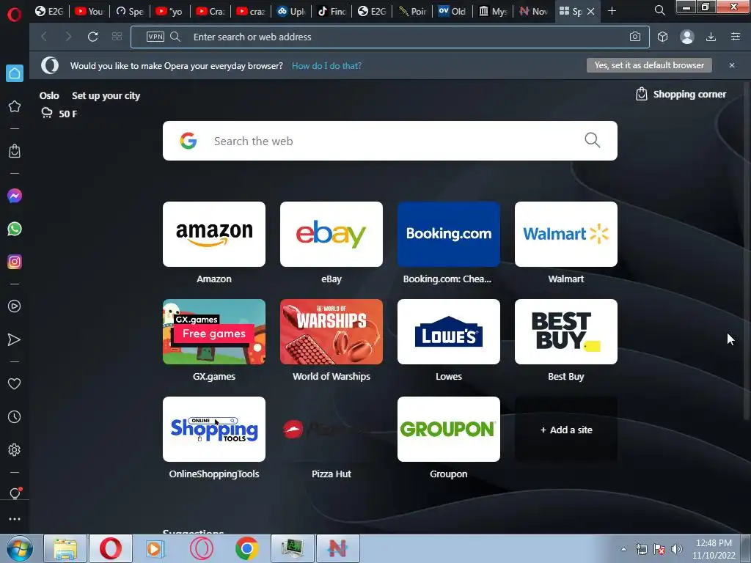Open a new tab with plus
Viewport: 751px width, 563px height.
pos(612,10)
